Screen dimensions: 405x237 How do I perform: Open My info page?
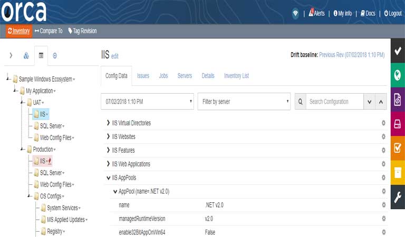click(x=342, y=13)
